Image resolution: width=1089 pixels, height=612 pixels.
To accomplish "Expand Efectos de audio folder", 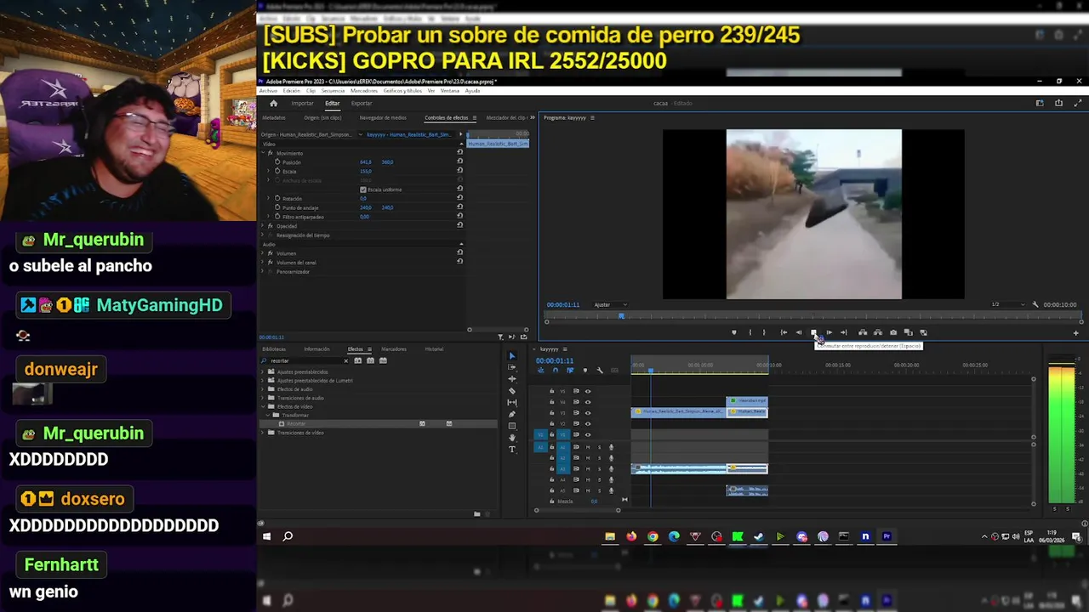I will 264,389.
